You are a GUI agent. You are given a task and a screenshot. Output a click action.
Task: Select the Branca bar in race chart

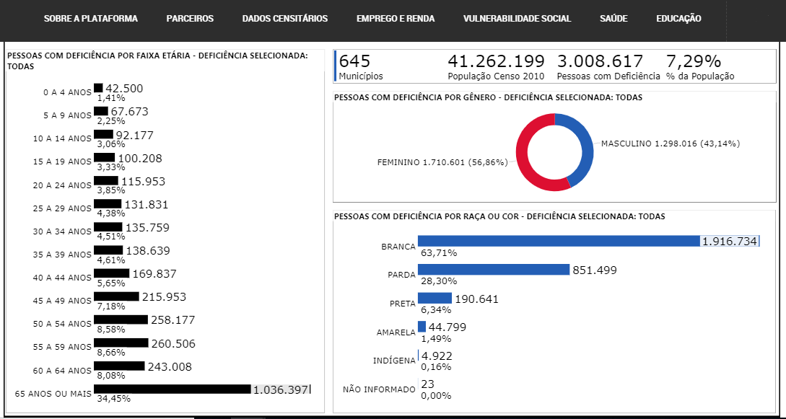point(558,241)
